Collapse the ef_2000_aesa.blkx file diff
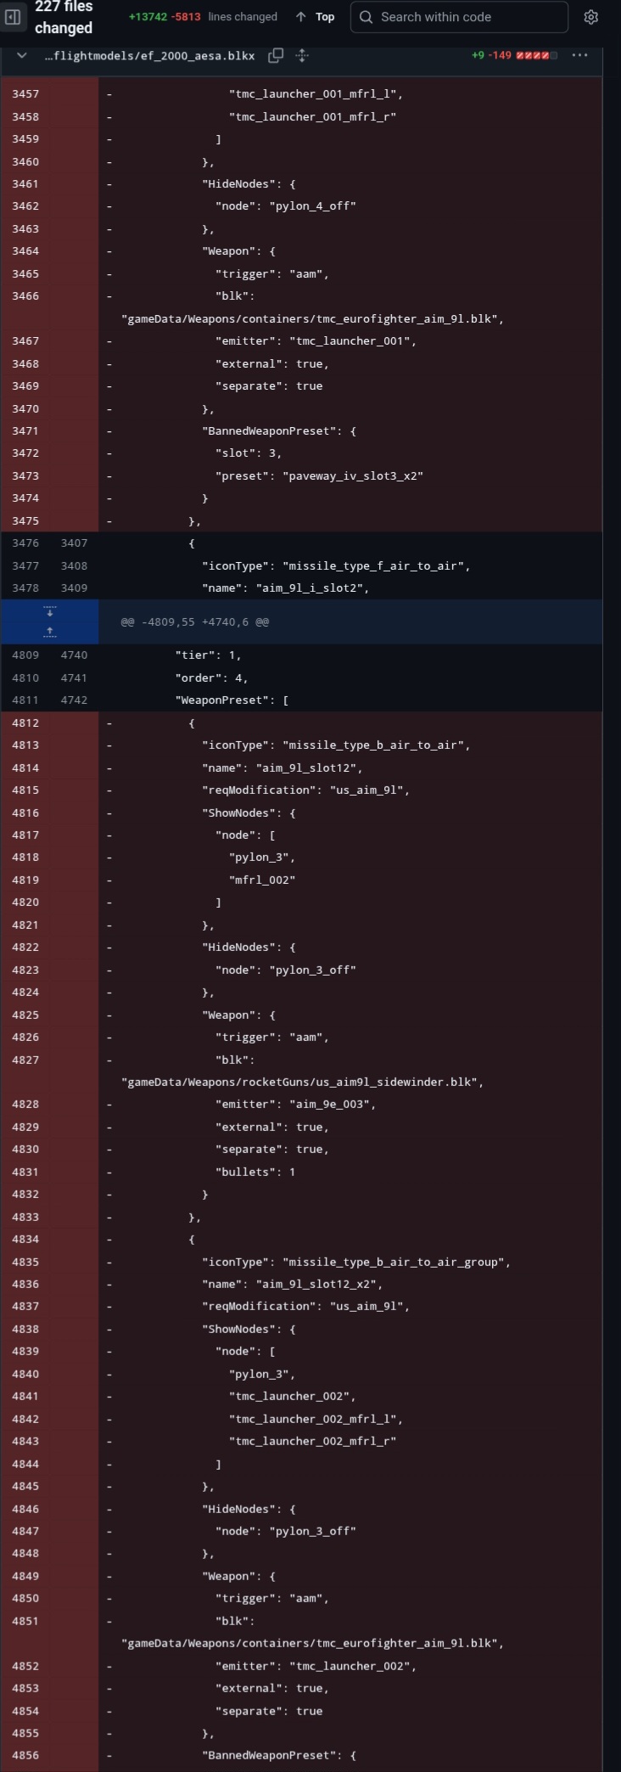Screen dimensions: 621x1772 22,55
